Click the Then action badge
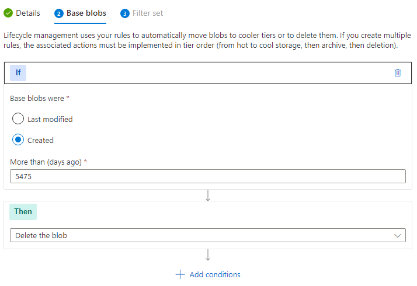This screenshot has width=417, height=286. click(x=23, y=211)
